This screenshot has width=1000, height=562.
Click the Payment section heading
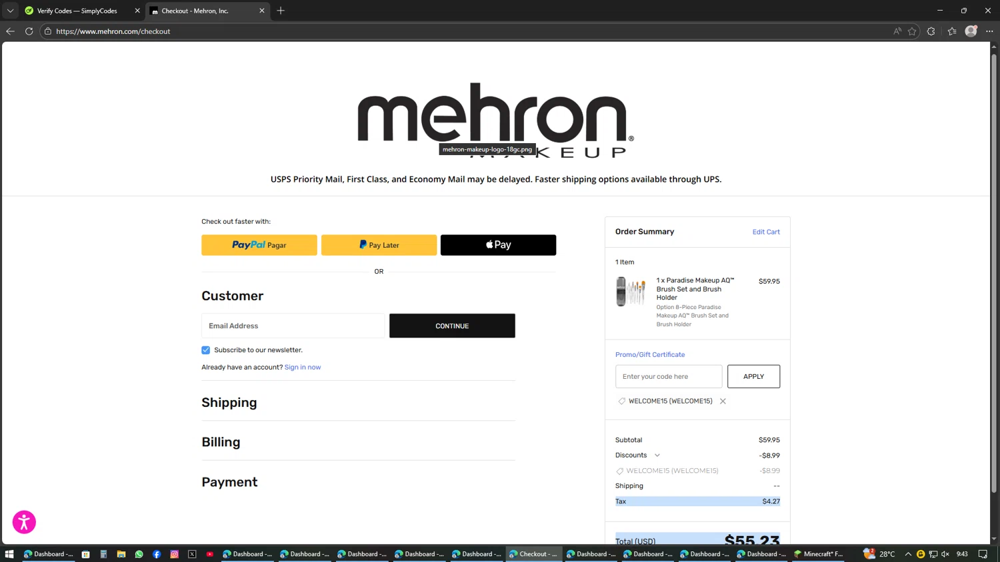229,482
